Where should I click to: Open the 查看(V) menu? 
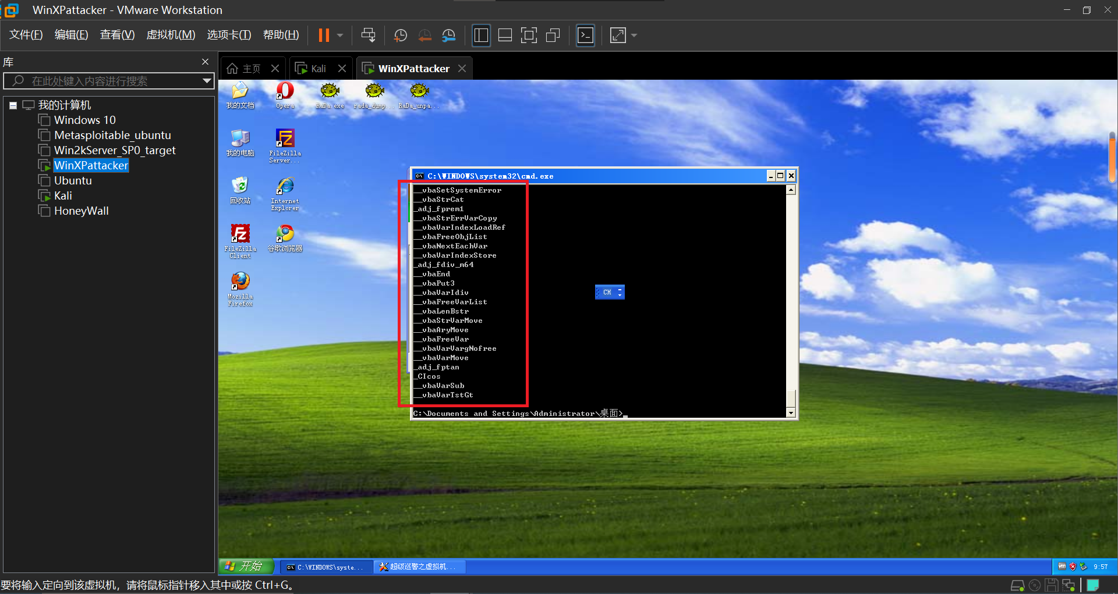tap(117, 35)
